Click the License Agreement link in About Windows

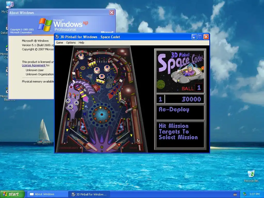[34, 65]
